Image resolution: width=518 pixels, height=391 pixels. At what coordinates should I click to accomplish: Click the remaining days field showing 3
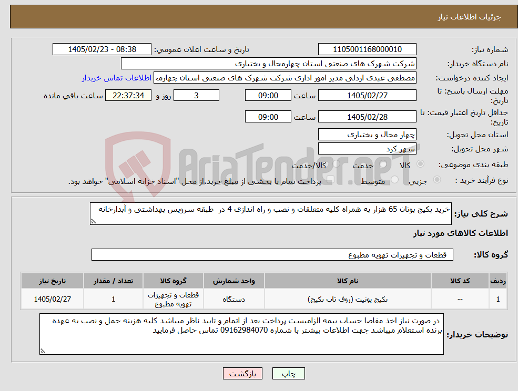coord(196,96)
